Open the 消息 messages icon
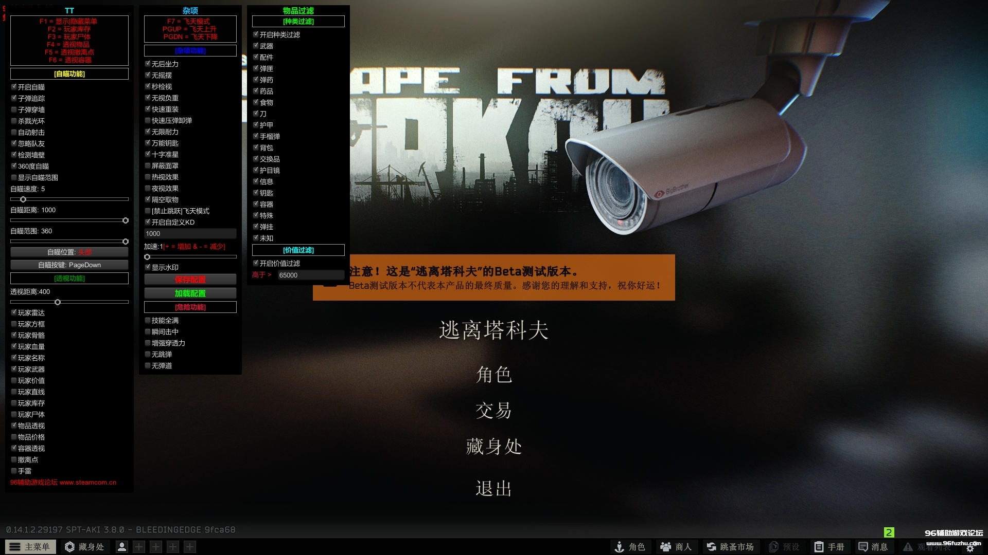988x555 pixels. coord(863,547)
